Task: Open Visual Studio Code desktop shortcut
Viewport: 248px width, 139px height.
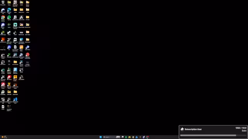Action: click(x=15, y=100)
